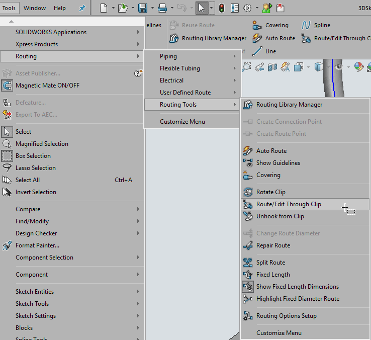Click Format Painter menu item
The height and width of the screenshot is (340, 371).
click(72, 245)
